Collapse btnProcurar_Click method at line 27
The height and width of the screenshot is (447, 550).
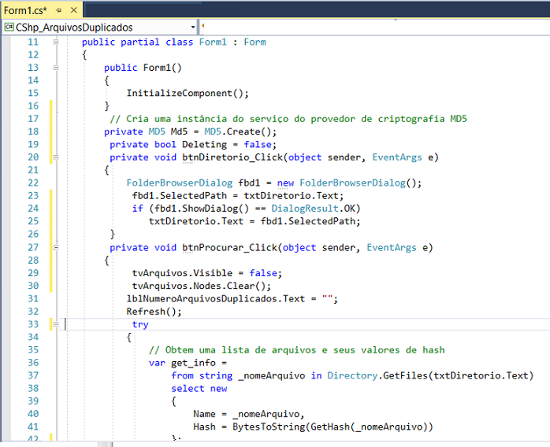pyautogui.click(x=56, y=248)
